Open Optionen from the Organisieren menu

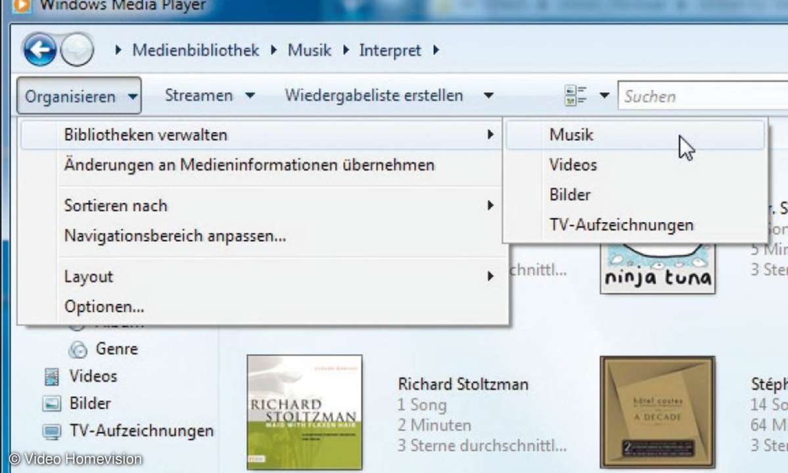pyautogui.click(x=262, y=306)
